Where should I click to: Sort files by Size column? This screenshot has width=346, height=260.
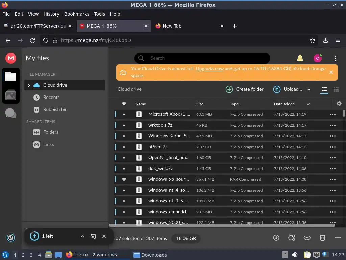point(200,104)
